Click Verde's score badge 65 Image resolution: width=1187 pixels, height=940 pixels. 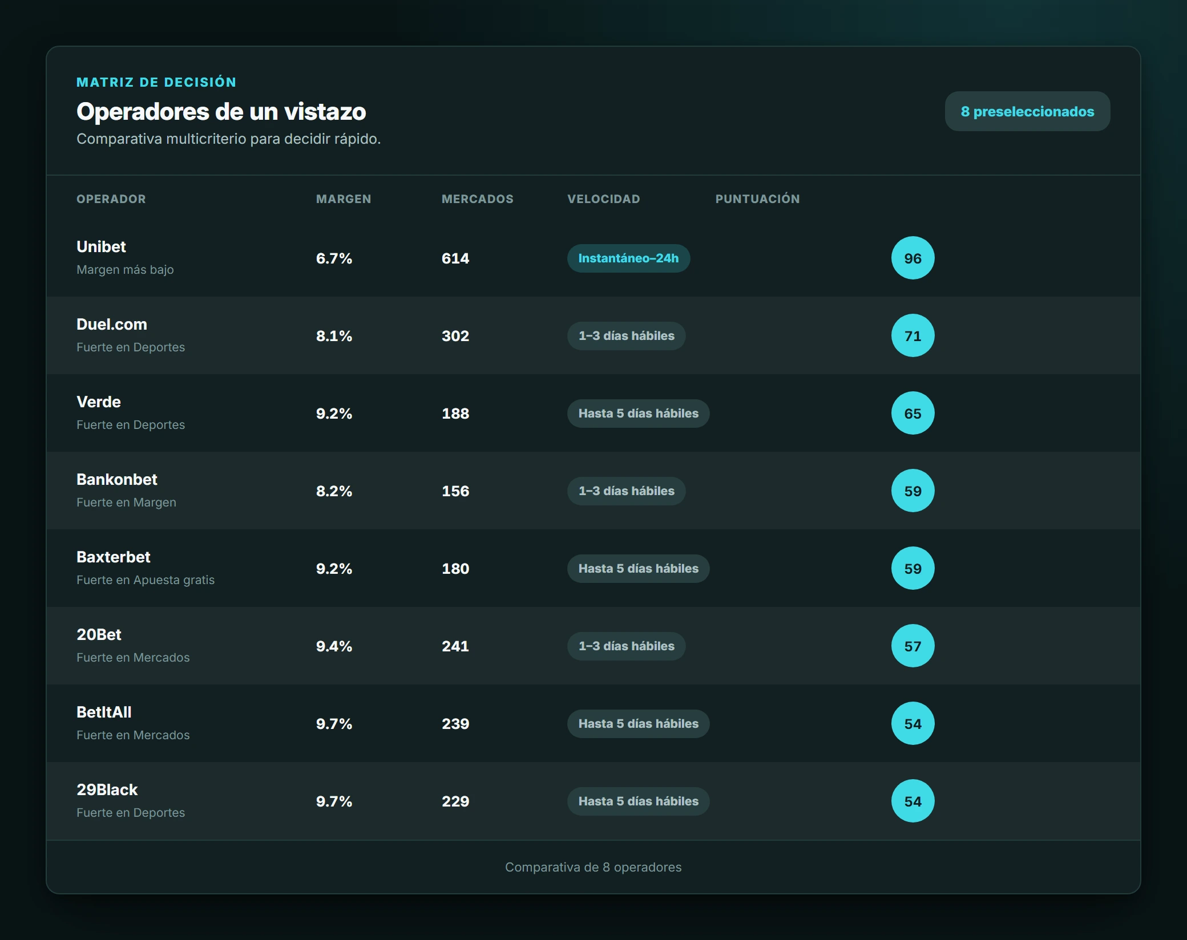coord(913,413)
